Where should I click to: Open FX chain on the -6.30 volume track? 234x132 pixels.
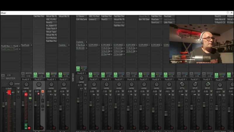[60, 75]
